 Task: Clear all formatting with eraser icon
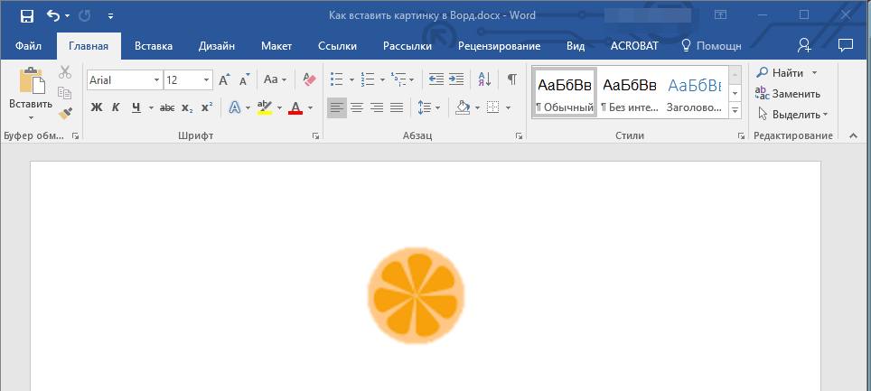pyautogui.click(x=310, y=79)
